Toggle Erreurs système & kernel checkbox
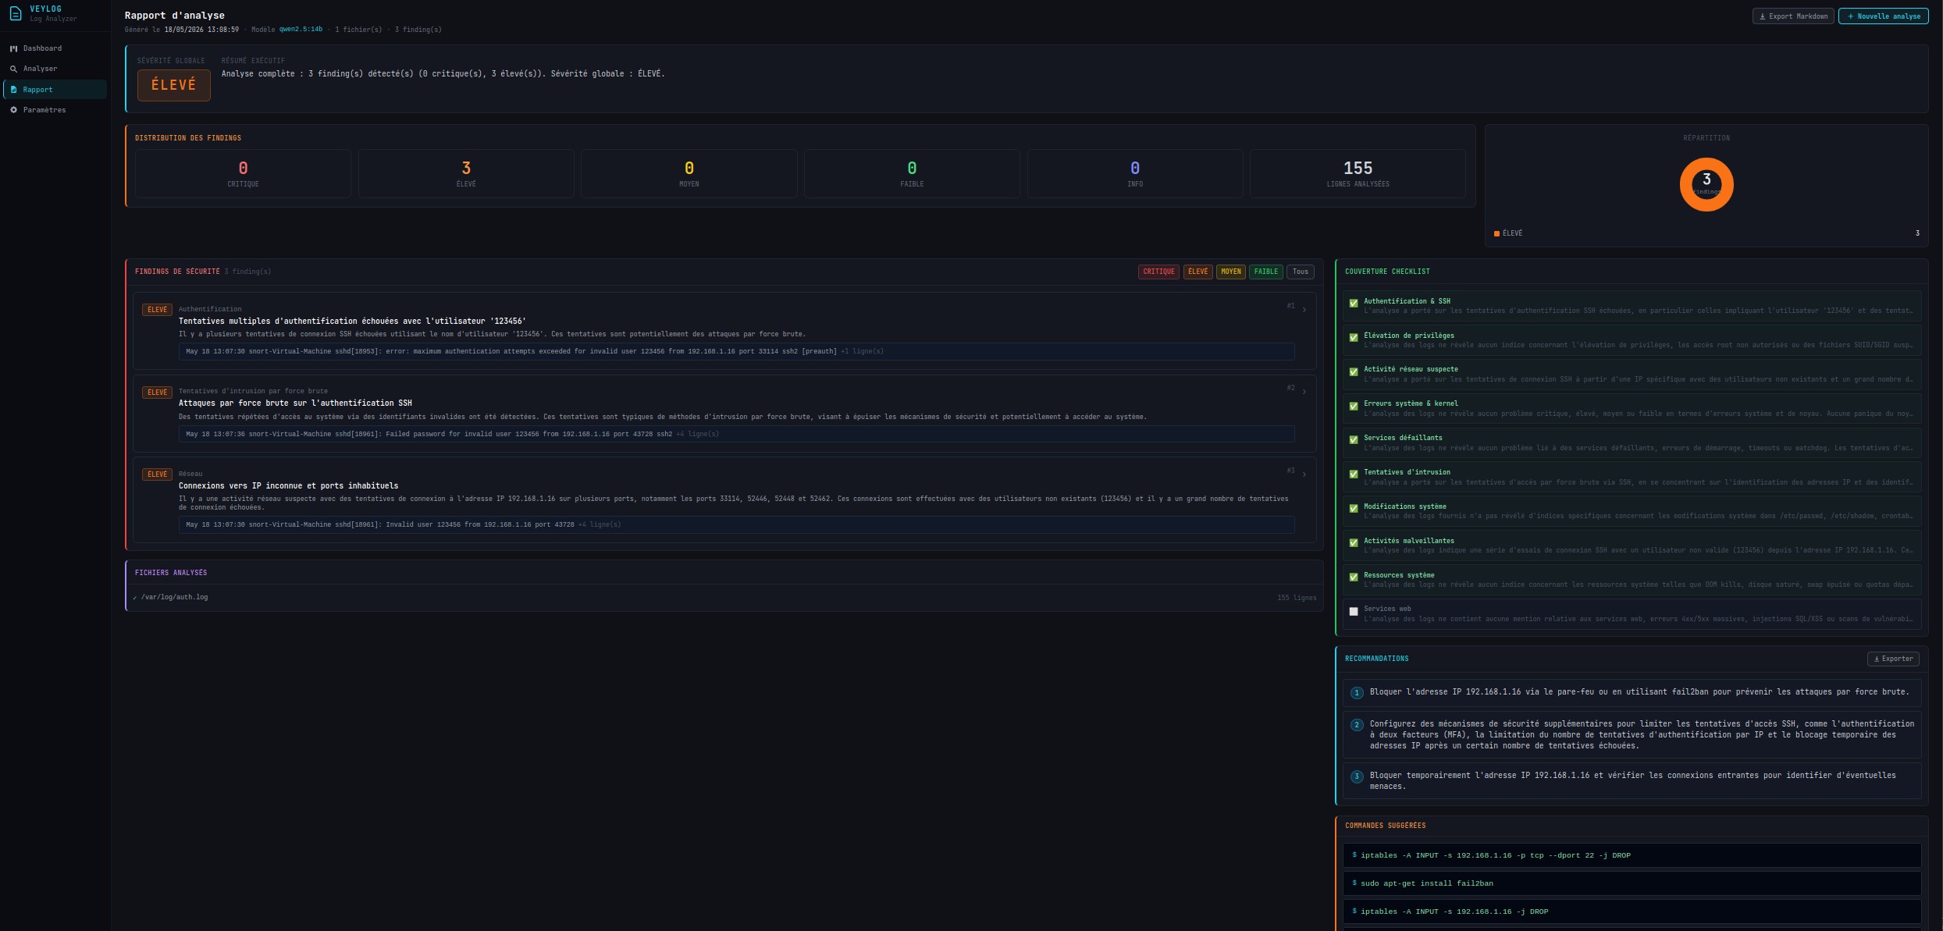 click(1354, 407)
